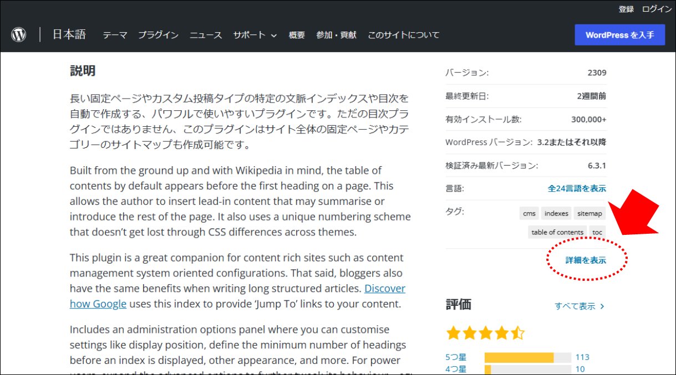Open the プラグイン menu item
Viewport: 676px width, 375px height.
(158, 35)
